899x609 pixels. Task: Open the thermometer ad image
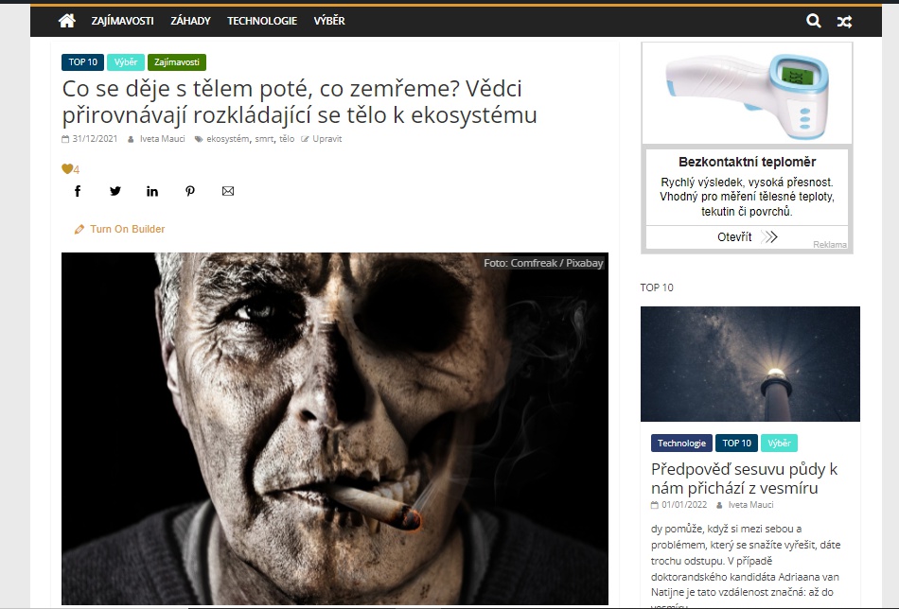[747, 94]
